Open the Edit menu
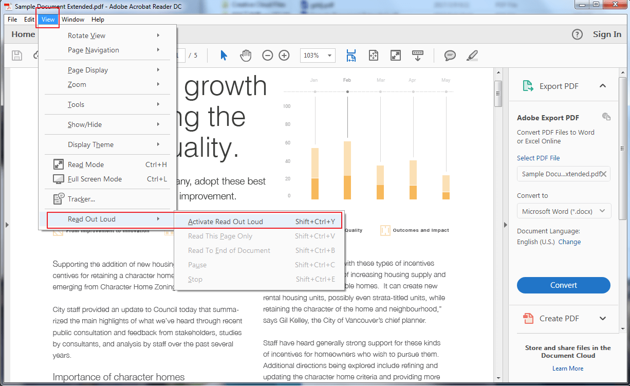The image size is (630, 386). [29, 20]
